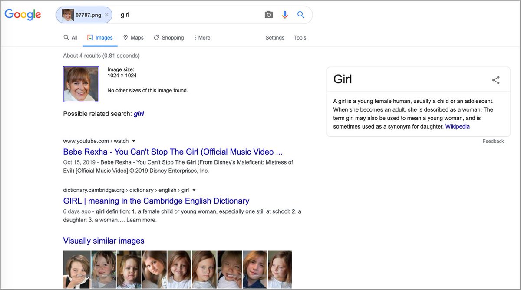Select the Images tab

click(100, 38)
